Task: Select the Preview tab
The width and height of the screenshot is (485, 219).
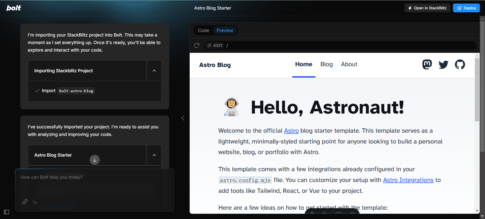Action: click(225, 30)
